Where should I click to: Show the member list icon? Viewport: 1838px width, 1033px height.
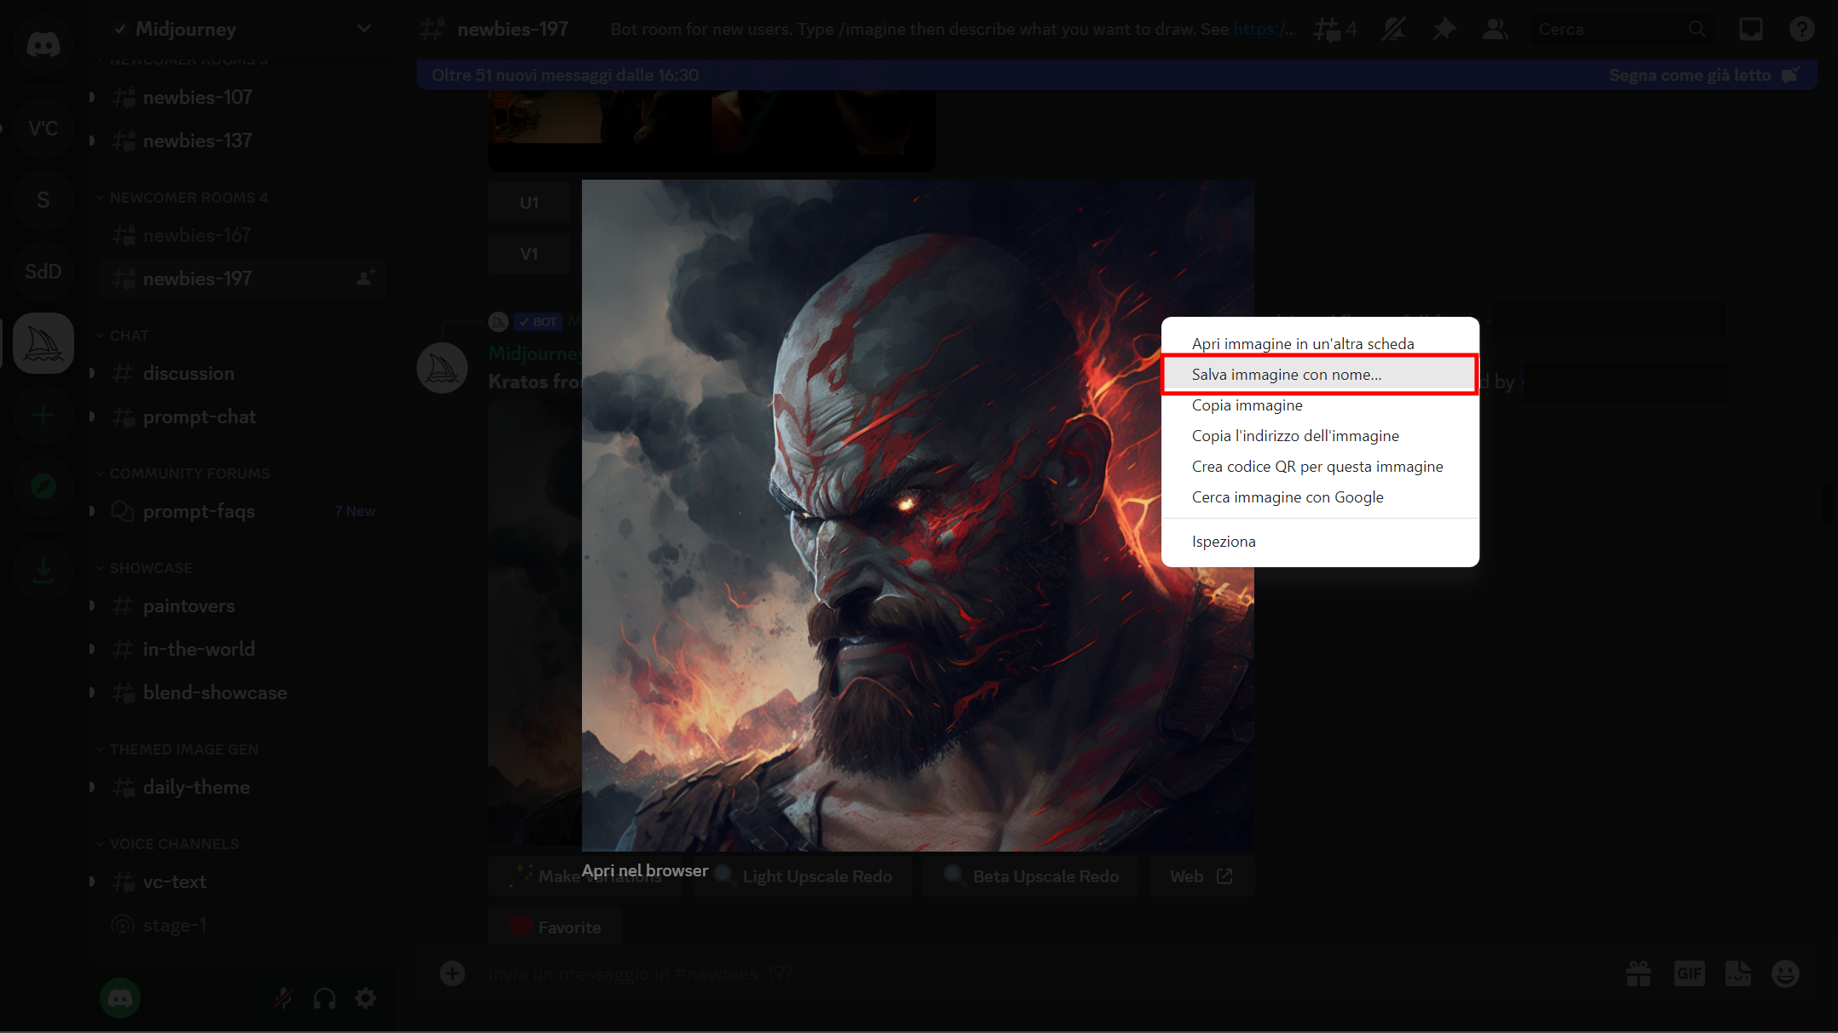pyautogui.click(x=1495, y=30)
